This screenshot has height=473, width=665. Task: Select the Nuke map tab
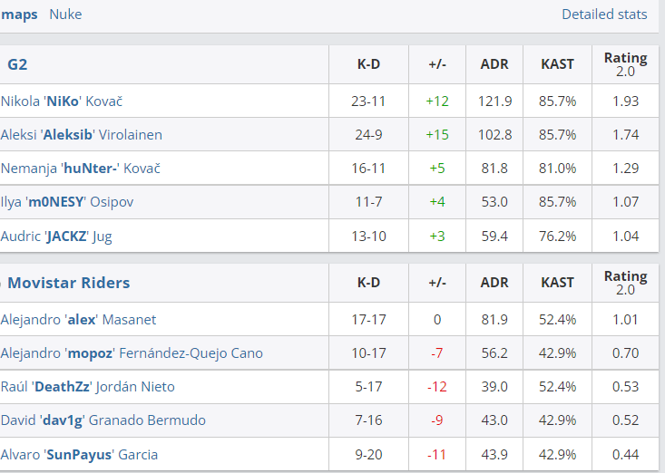(65, 14)
